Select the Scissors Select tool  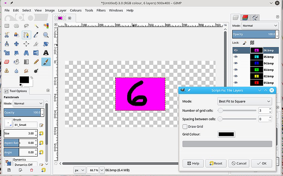tap(7, 35)
